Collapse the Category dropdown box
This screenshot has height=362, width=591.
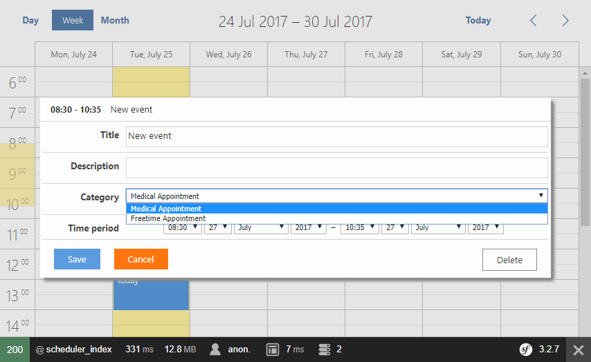[x=336, y=196]
